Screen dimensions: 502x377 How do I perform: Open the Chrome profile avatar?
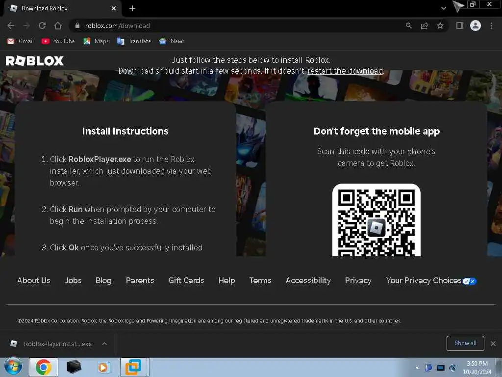(x=476, y=26)
